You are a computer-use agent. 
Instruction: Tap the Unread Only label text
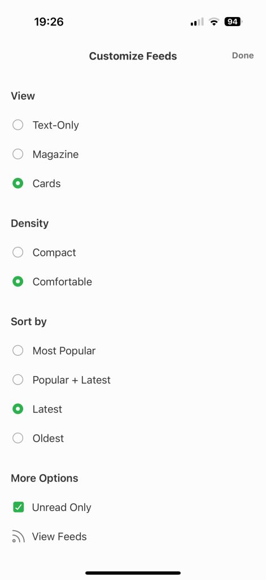(x=62, y=507)
